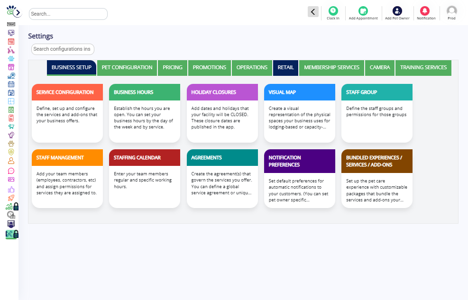This screenshot has height=300, width=468.
Task: Open the Visual Map card
Action: [300, 113]
